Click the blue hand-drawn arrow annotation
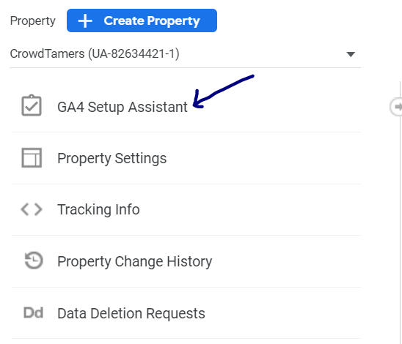 click(x=223, y=91)
